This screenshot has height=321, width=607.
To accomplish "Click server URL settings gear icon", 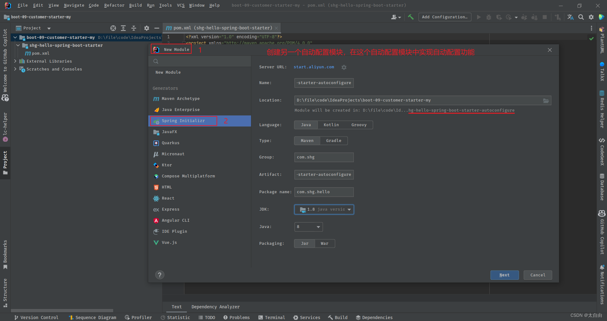I will click(x=344, y=67).
